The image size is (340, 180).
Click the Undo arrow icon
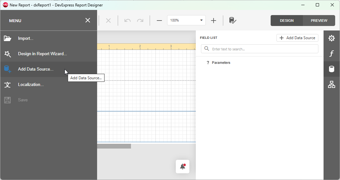[x=127, y=21]
